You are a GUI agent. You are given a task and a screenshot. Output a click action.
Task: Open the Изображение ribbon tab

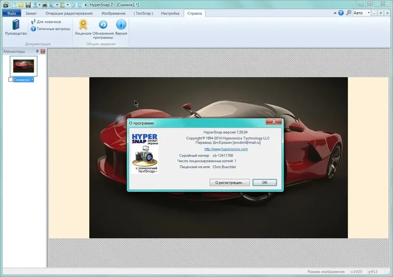[x=113, y=13]
